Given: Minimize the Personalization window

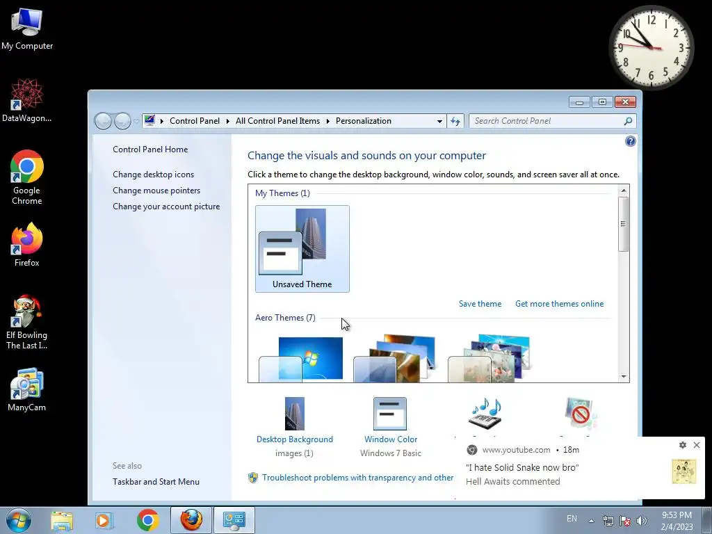Looking at the screenshot, I should [x=579, y=102].
